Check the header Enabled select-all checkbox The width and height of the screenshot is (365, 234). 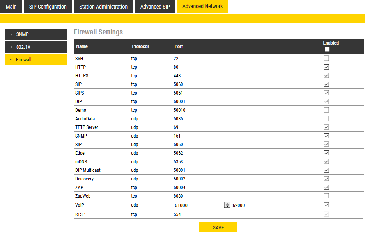tap(327, 49)
